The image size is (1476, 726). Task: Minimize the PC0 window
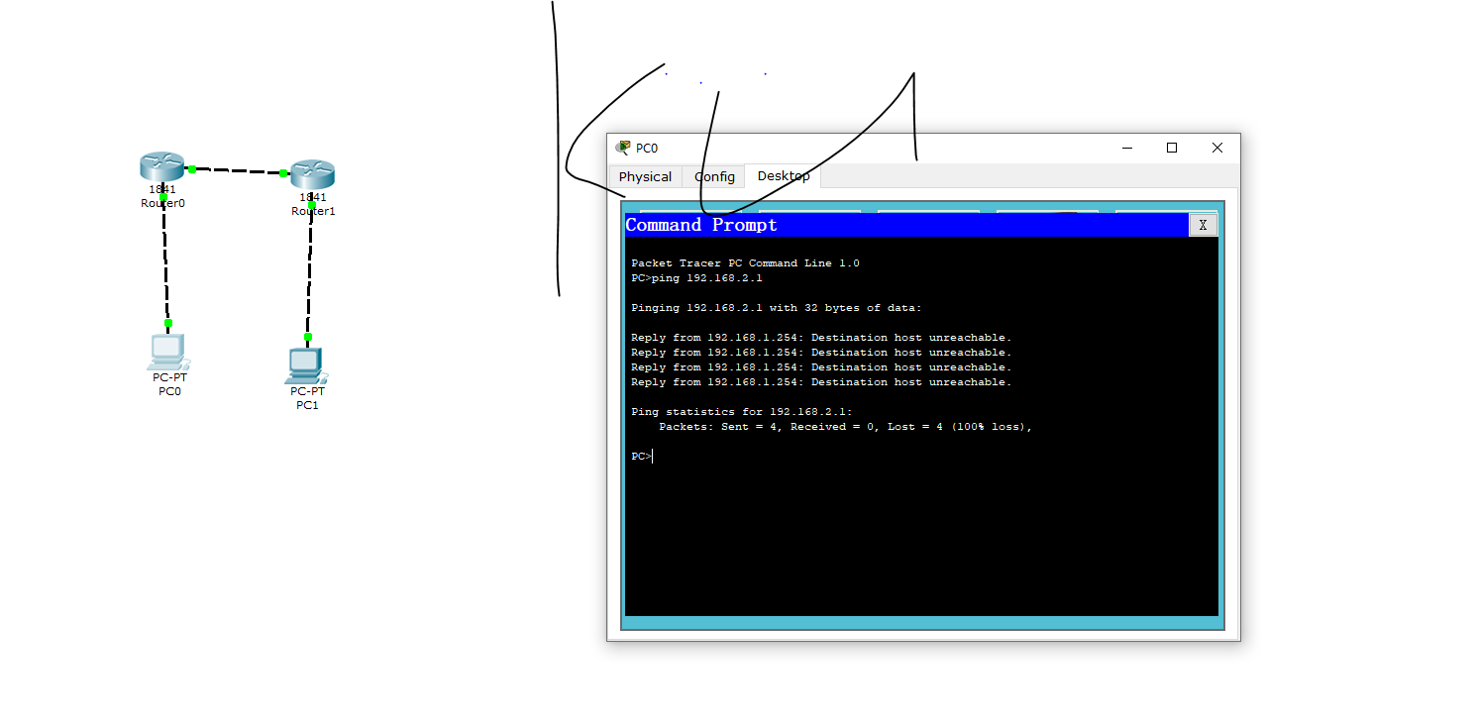coord(1127,148)
